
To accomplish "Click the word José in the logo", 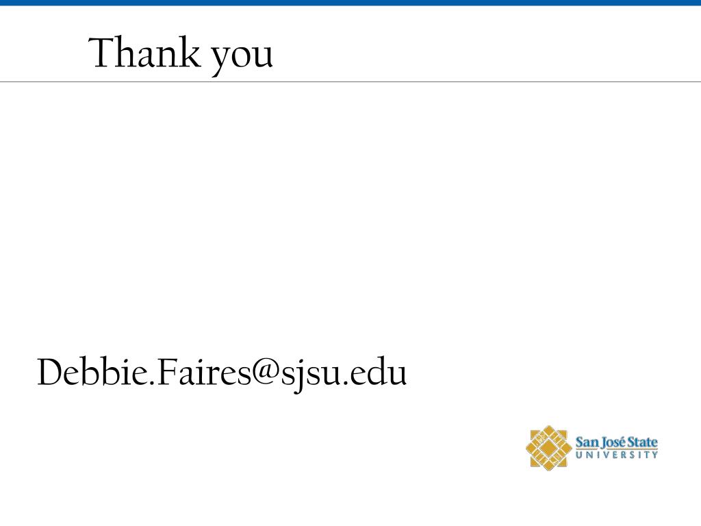I will [613, 443].
